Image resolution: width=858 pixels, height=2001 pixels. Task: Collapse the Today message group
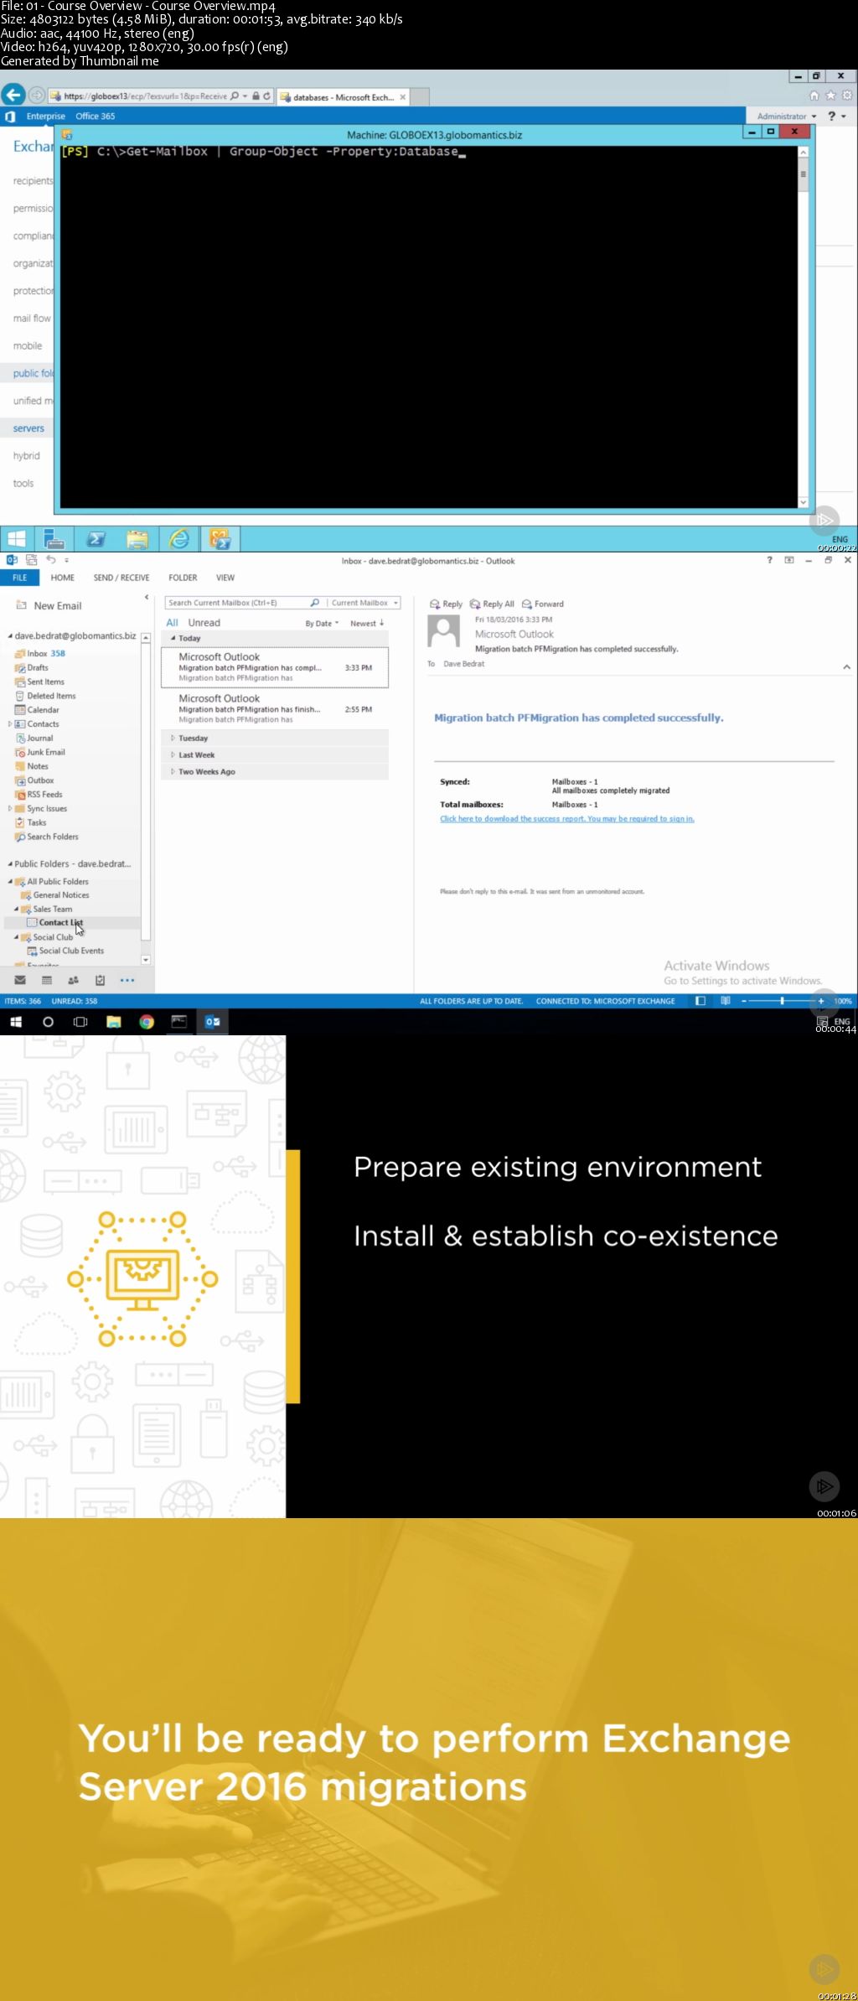173,639
